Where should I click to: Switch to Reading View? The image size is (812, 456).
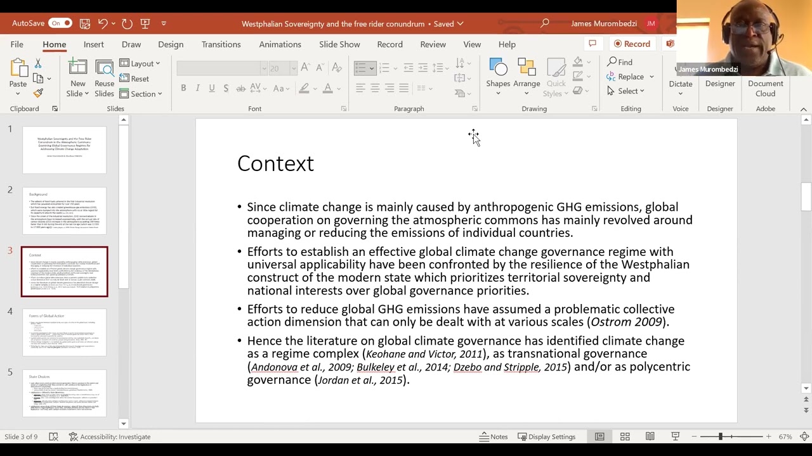[x=650, y=436]
